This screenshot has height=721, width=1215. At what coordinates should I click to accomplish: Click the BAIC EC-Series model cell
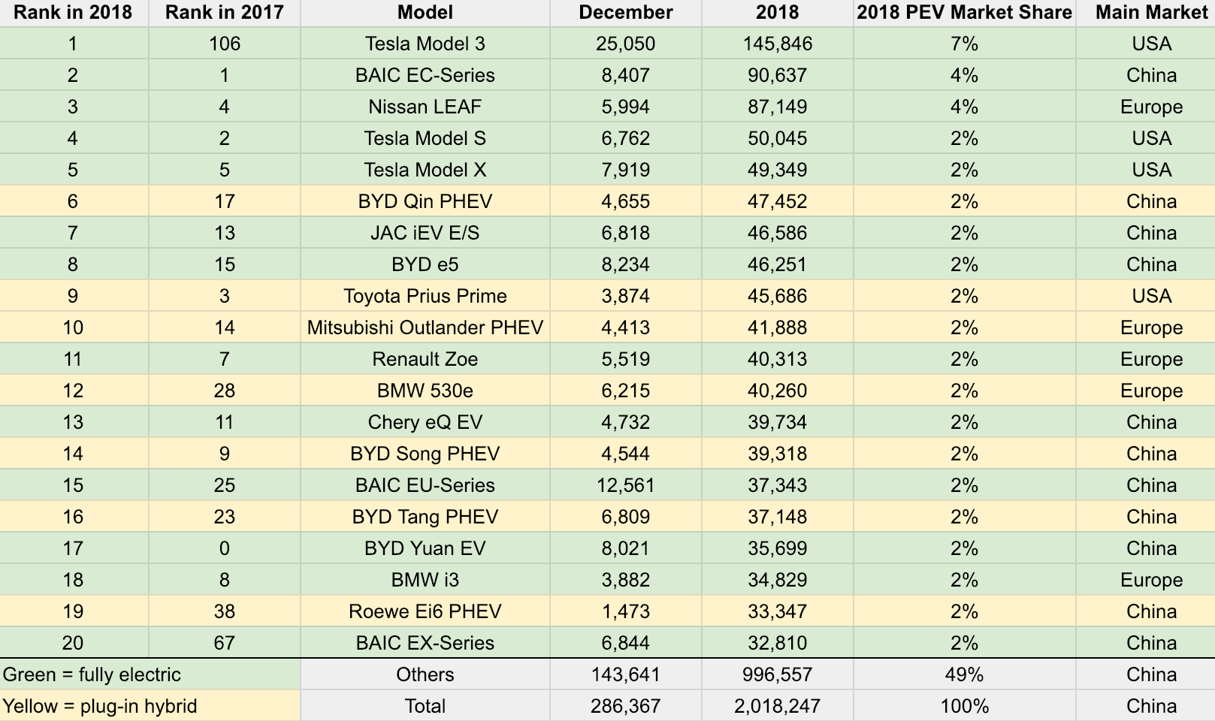point(425,75)
